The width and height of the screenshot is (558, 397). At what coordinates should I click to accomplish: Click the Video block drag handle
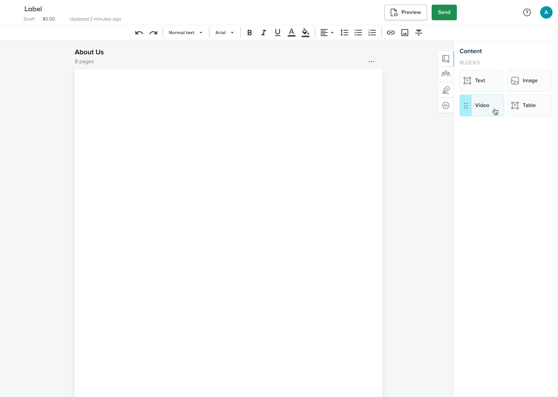coord(466,105)
